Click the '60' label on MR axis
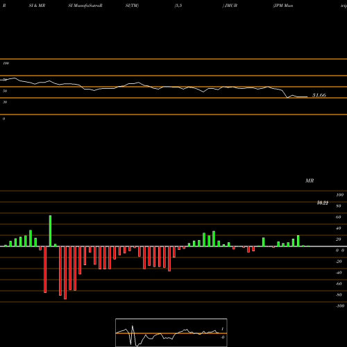347x347 pixels. coord(339,217)
